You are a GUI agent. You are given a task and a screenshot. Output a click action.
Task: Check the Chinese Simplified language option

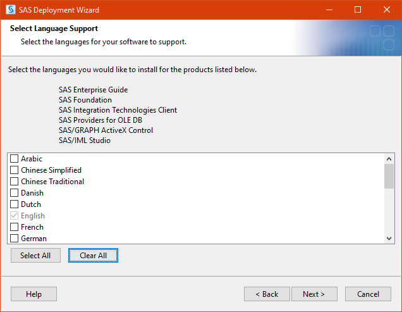[15, 170]
